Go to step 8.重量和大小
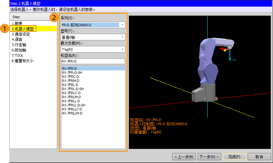Image resolution: width=273 pixels, height=163 pixels. coord(23,61)
